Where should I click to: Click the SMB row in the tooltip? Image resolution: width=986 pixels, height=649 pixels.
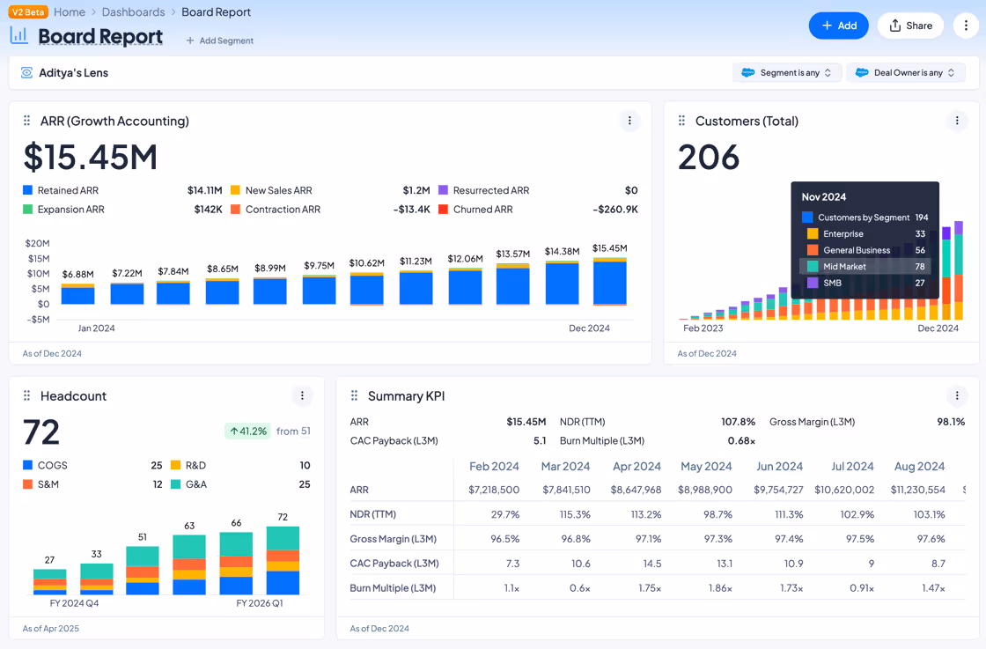tap(865, 283)
